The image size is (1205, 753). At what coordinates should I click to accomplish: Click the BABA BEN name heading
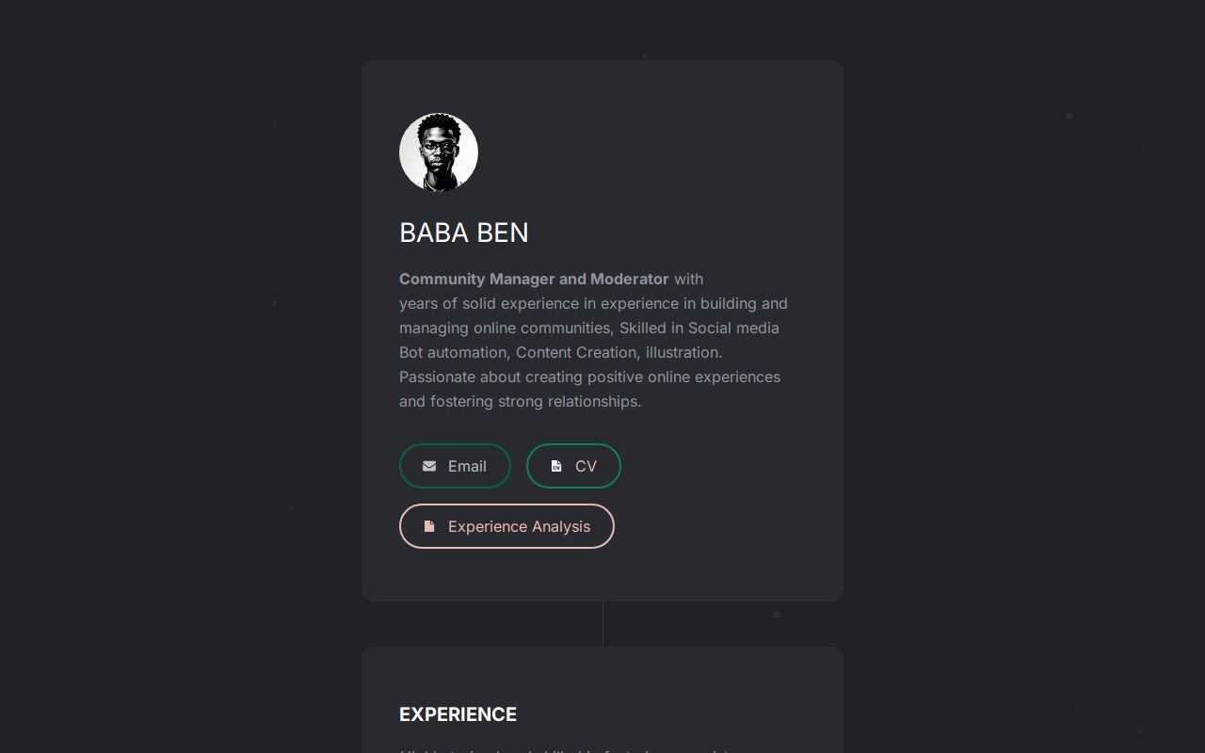[463, 232]
